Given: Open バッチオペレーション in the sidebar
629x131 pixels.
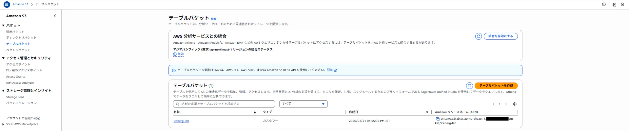Looking at the screenshot, I should (21, 103).
